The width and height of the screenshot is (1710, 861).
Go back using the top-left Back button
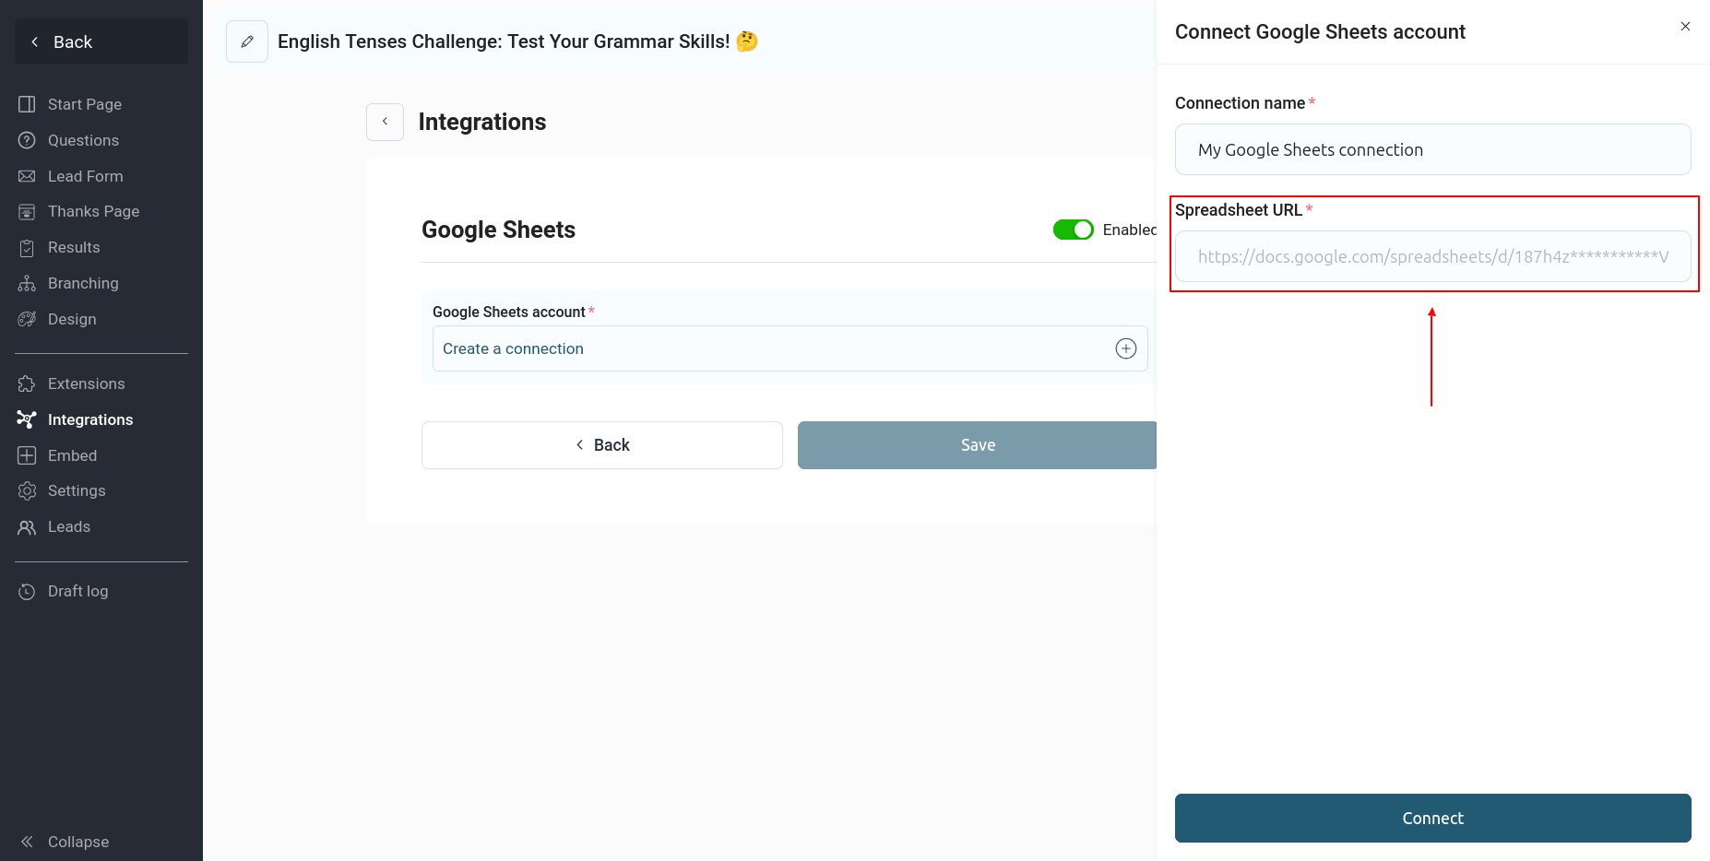pyautogui.click(x=101, y=41)
